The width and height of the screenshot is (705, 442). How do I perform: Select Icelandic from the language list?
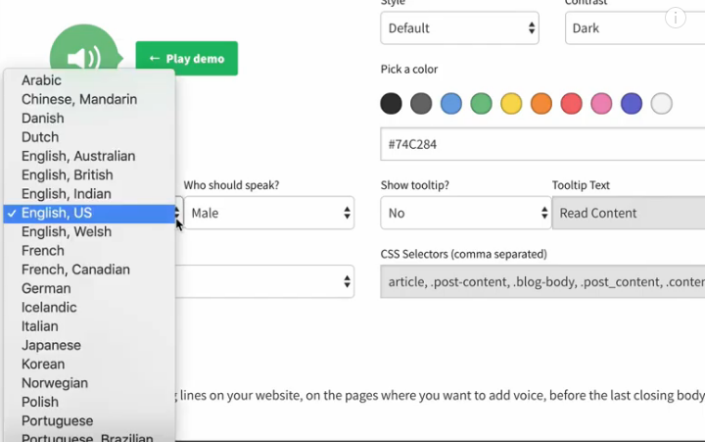[89, 307]
